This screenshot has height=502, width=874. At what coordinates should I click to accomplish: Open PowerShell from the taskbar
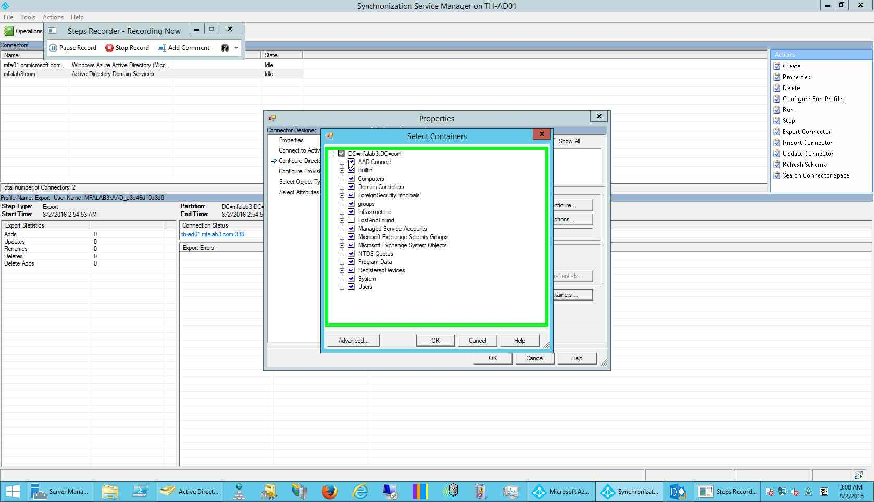140,491
